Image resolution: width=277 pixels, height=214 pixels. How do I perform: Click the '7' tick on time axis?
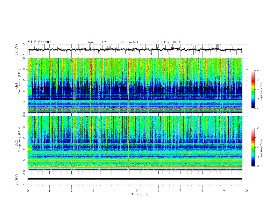180,191
